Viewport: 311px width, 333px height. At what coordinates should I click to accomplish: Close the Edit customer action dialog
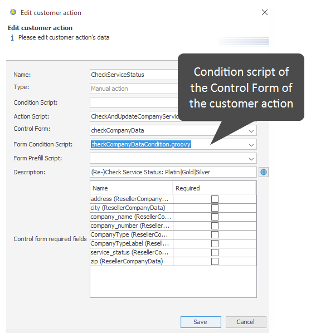265,12
